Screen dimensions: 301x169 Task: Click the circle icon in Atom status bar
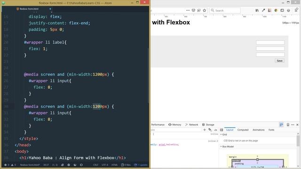pos(81,165)
